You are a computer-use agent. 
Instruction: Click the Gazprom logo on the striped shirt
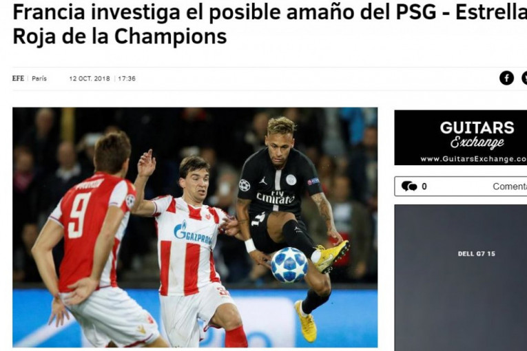193,233
